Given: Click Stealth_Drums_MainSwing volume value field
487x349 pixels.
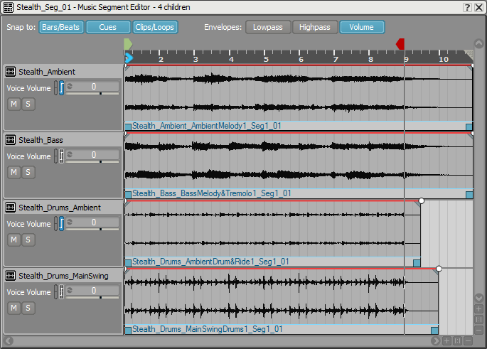Looking at the screenshot, I should pyautogui.click(x=92, y=290).
